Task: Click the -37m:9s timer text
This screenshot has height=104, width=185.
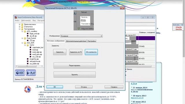Action: click(178, 27)
